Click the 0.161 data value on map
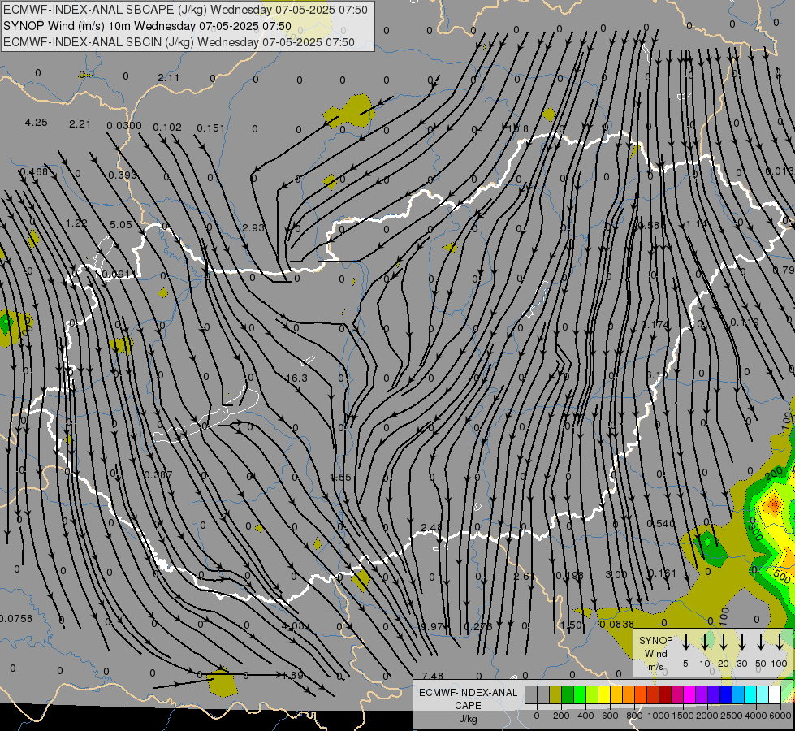The width and height of the screenshot is (795, 731). (662, 573)
